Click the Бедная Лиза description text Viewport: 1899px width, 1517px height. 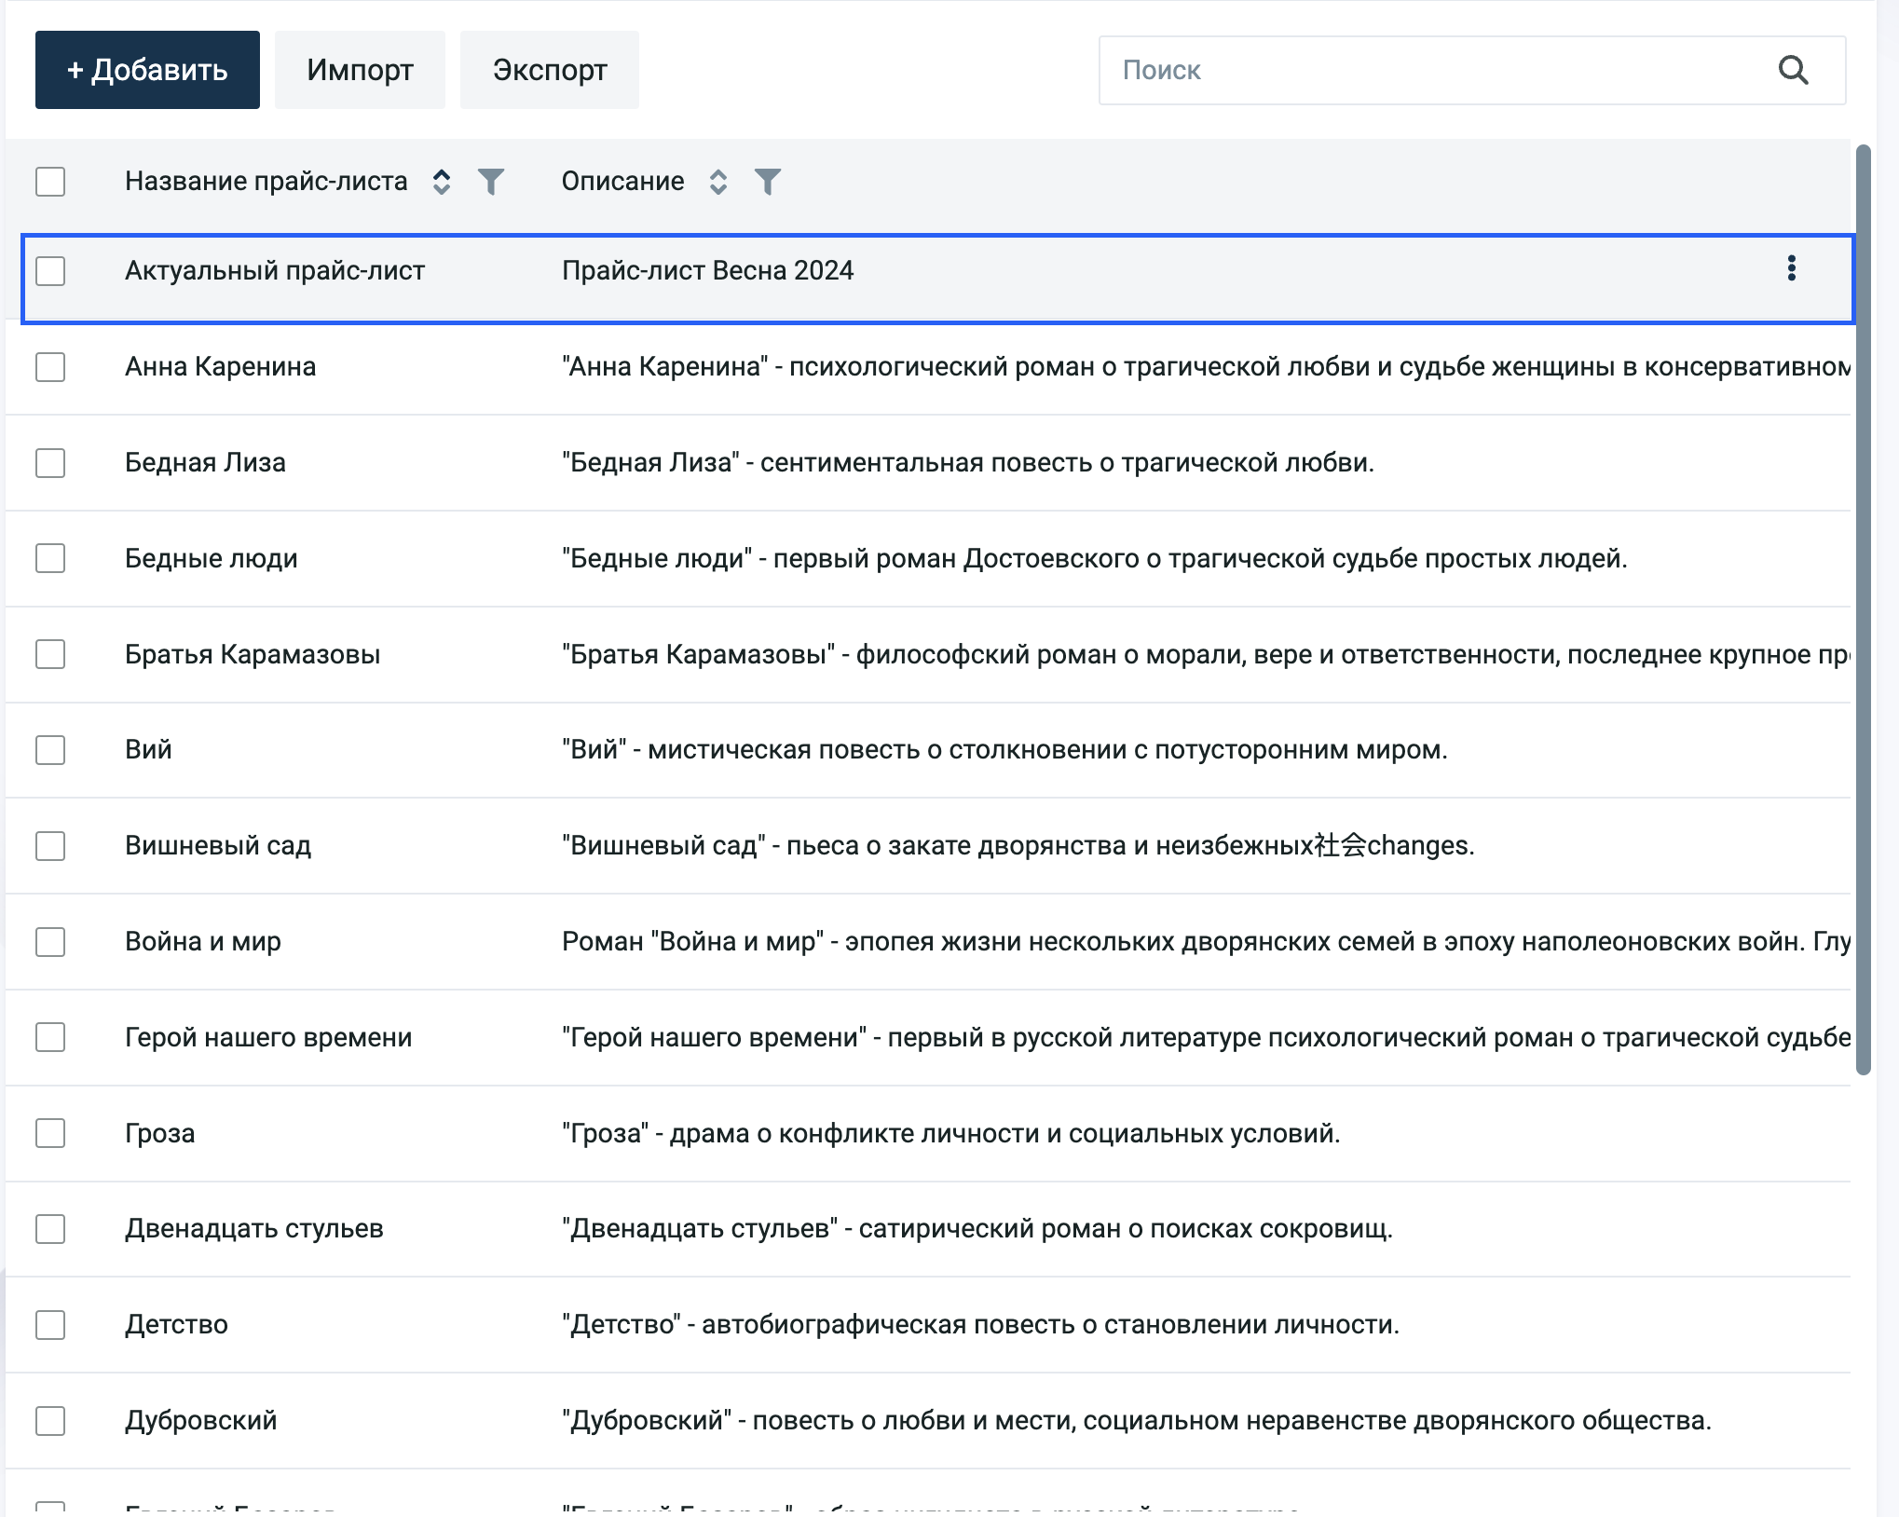(x=968, y=462)
